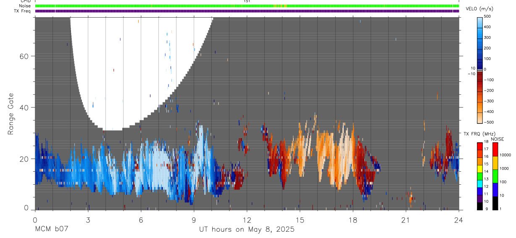Click x-axis tick label '21'
The width and height of the screenshot is (516, 238).
click(406, 220)
